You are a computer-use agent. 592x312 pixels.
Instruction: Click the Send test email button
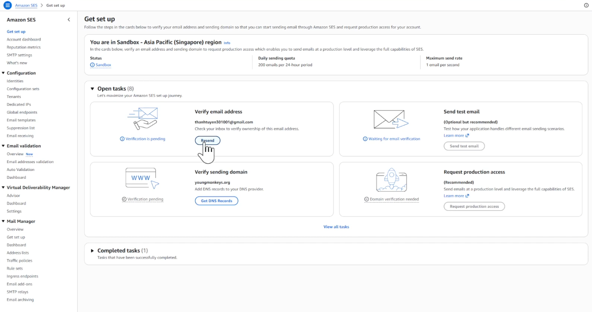[464, 146]
